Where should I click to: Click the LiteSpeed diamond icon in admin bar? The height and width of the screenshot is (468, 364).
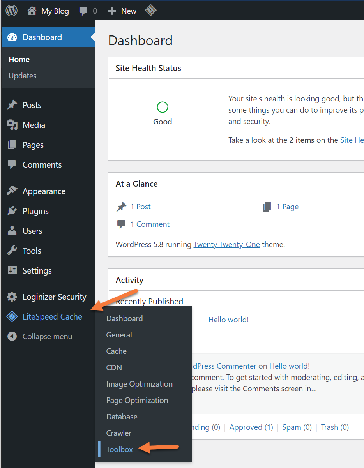[x=150, y=11]
